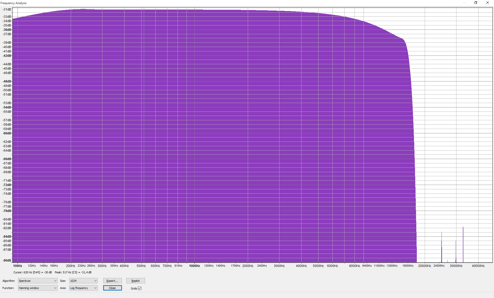This screenshot has height=298, width=494.
Task: Click the -60dB scale label
Action: pyautogui.click(x=7, y=133)
